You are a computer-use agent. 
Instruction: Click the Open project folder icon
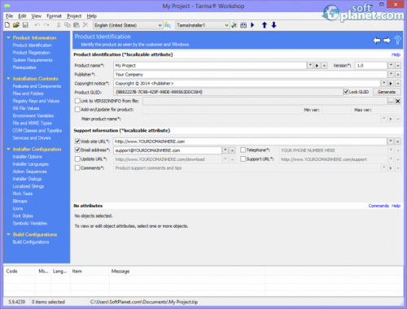click(x=16, y=25)
